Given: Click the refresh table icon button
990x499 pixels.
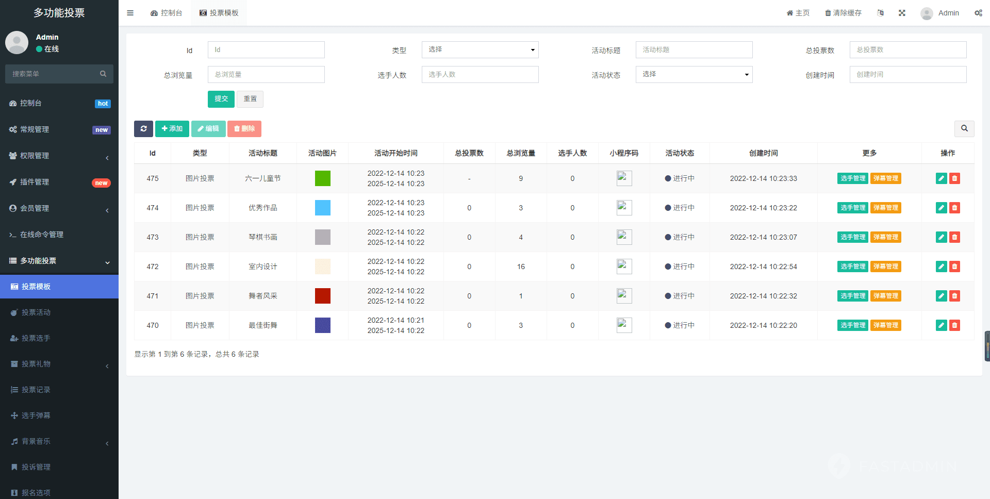Looking at the screenshot, I should click(143, 129).
